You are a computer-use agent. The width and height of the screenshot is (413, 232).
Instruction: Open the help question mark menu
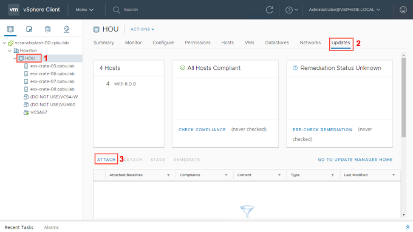[x=292, y=10]
